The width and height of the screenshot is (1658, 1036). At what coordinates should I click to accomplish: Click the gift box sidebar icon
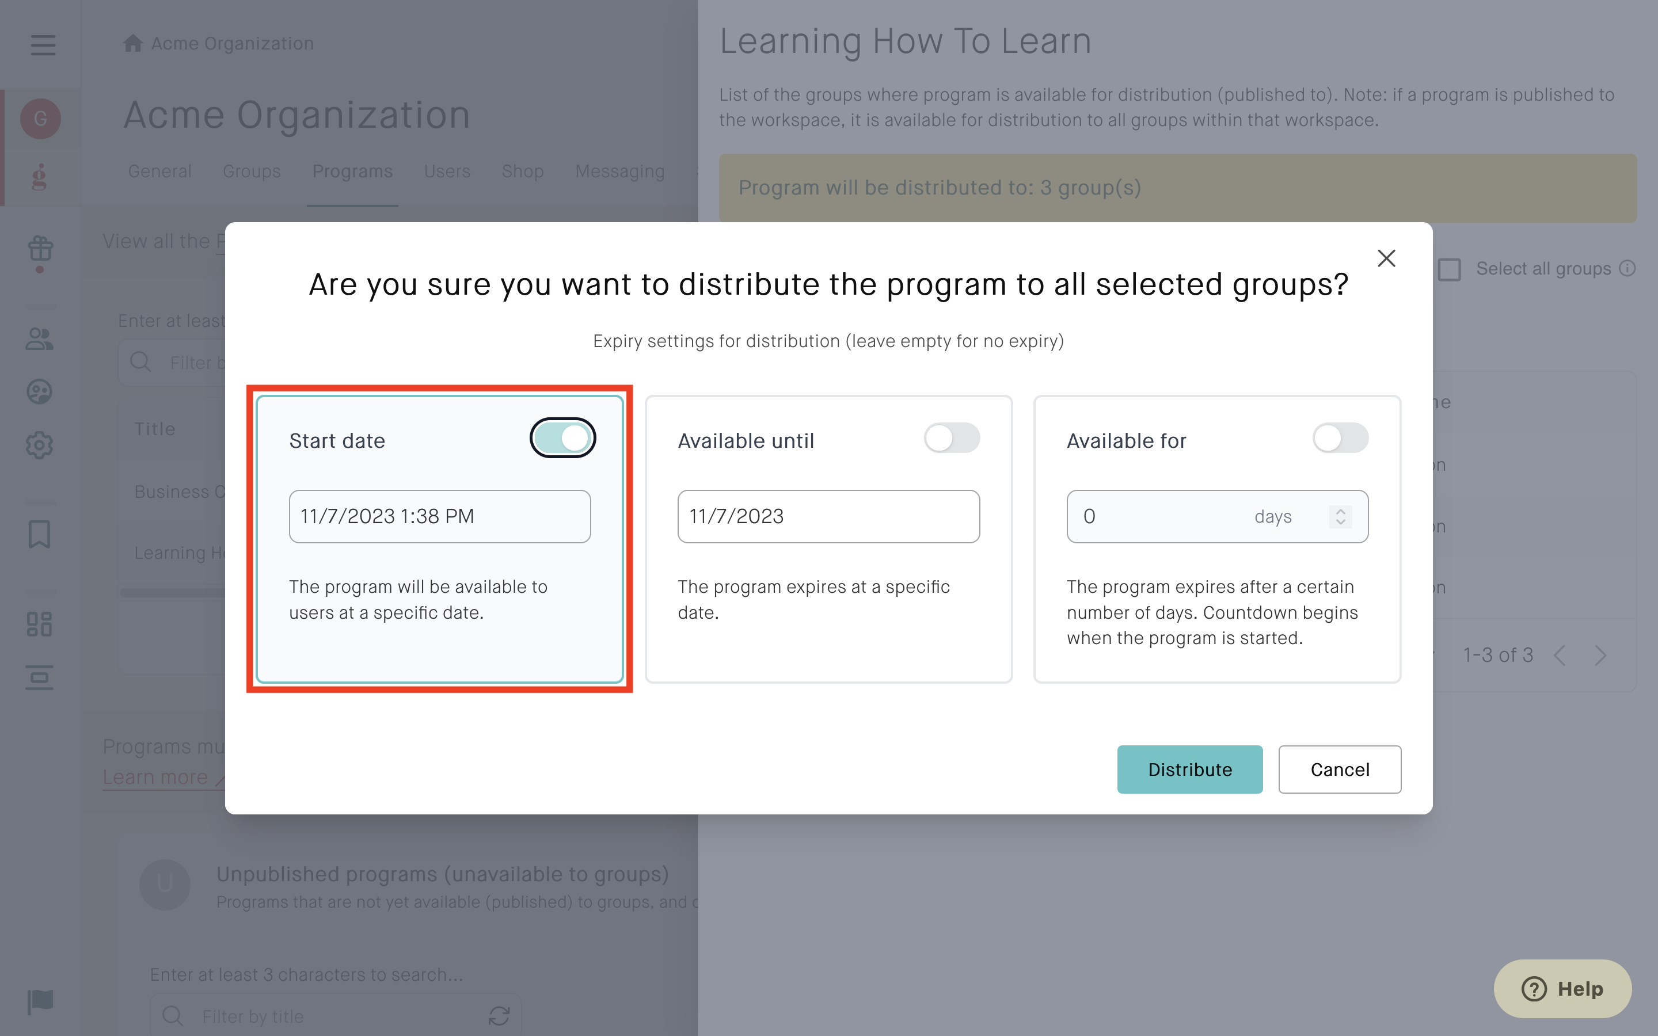(x=40, y=248)
